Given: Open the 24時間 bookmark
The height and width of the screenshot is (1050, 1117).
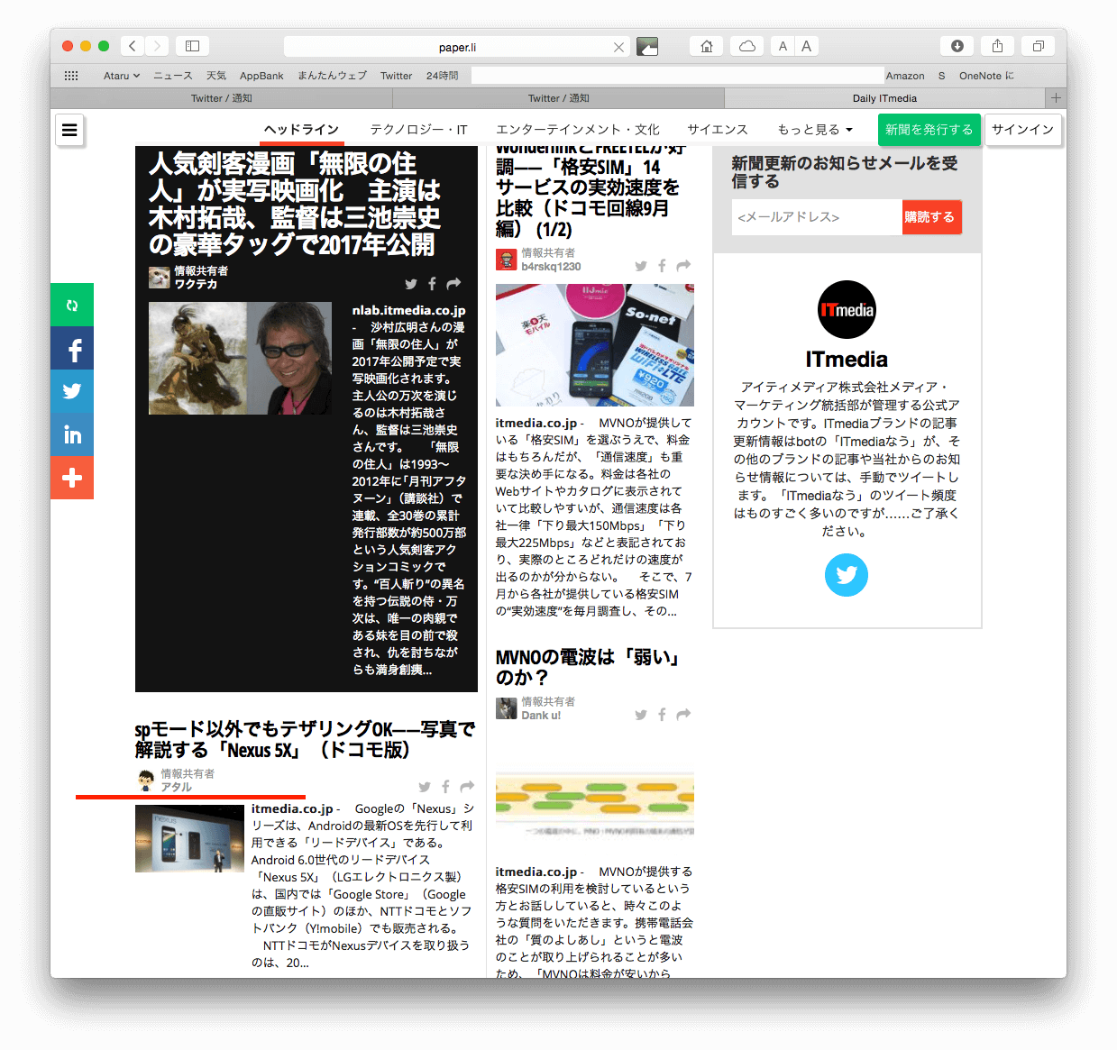Looking at the screenshot, I should click(x=443, y=76).
